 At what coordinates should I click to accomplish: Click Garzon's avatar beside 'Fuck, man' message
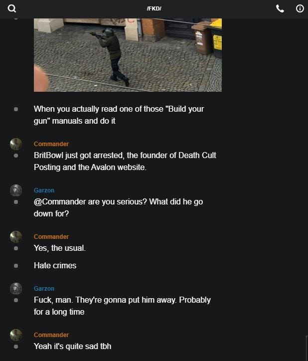(16, 289)
